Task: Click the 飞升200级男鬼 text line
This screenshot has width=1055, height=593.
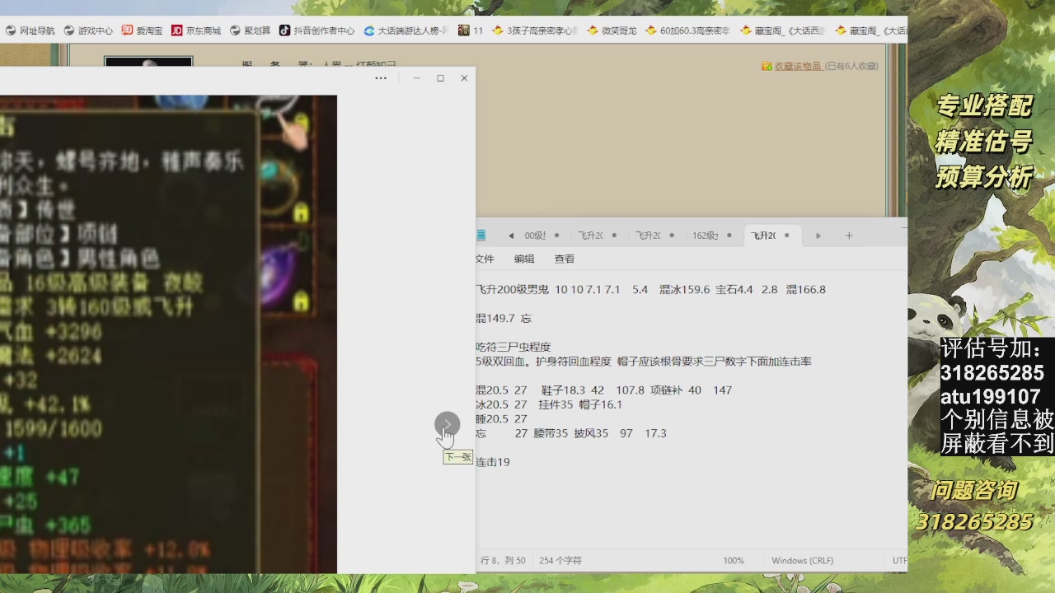Action: click(x=650, y=290)
